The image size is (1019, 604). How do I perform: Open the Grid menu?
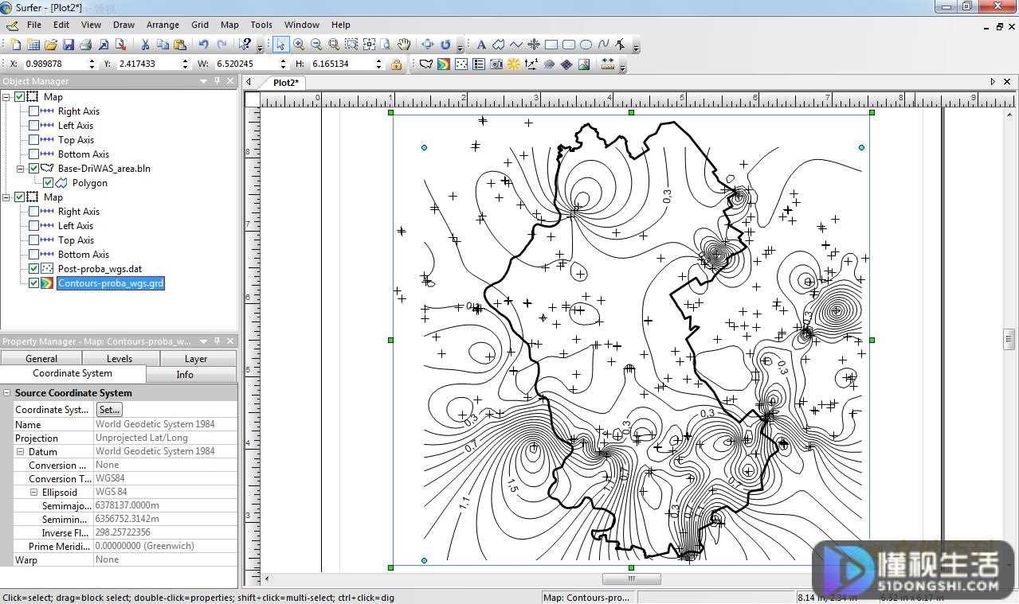[200, 25]
